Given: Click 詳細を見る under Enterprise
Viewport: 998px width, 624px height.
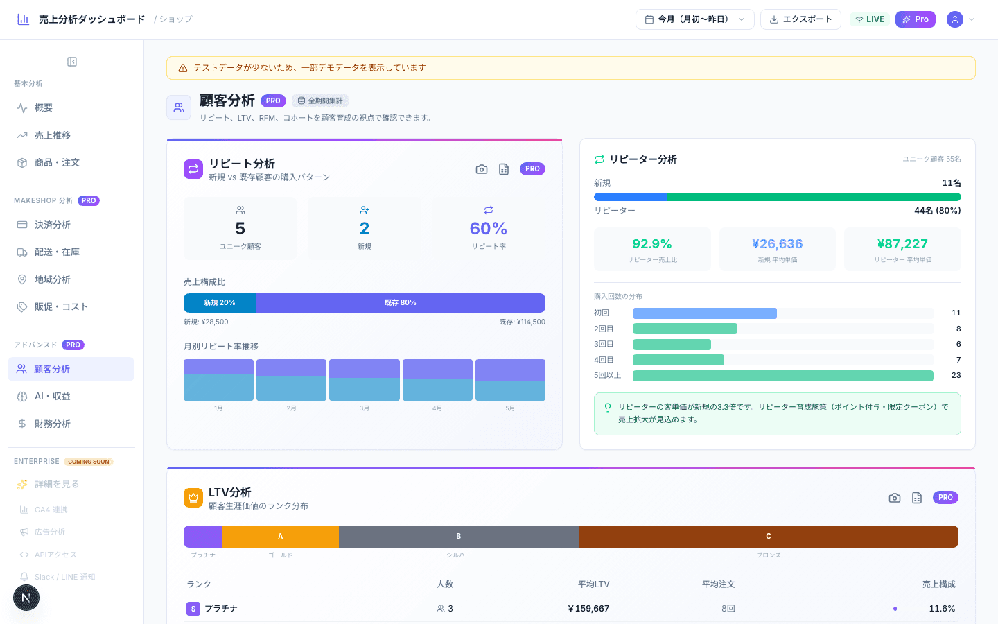Looking at the screenshot, I should pos(71,484).
